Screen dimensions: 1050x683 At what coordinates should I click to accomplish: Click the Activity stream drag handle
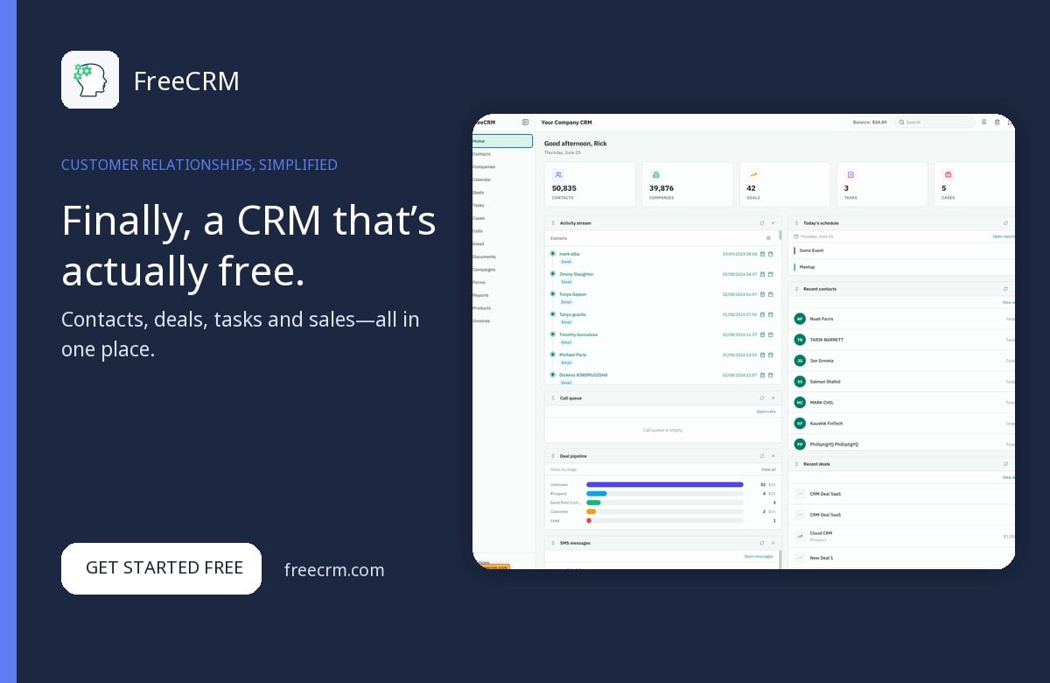point(552,223)
